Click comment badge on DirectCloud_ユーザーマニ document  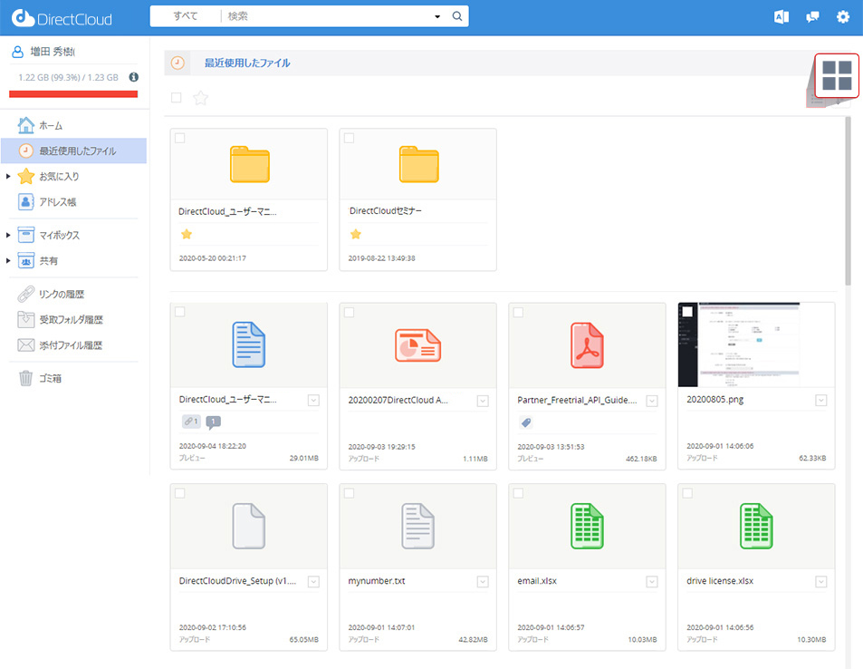click(213, 422)
